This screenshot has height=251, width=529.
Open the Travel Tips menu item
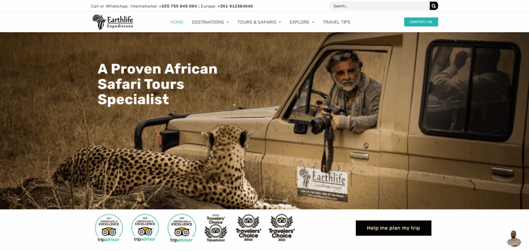336,22
